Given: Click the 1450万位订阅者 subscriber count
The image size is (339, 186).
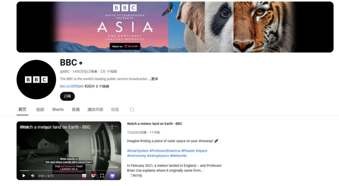Looking at the screenshot, I should click(85, 71).
